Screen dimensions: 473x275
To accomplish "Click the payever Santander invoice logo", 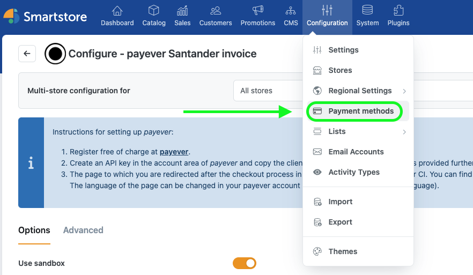I will pyautogui.click(x=55, y=54).
